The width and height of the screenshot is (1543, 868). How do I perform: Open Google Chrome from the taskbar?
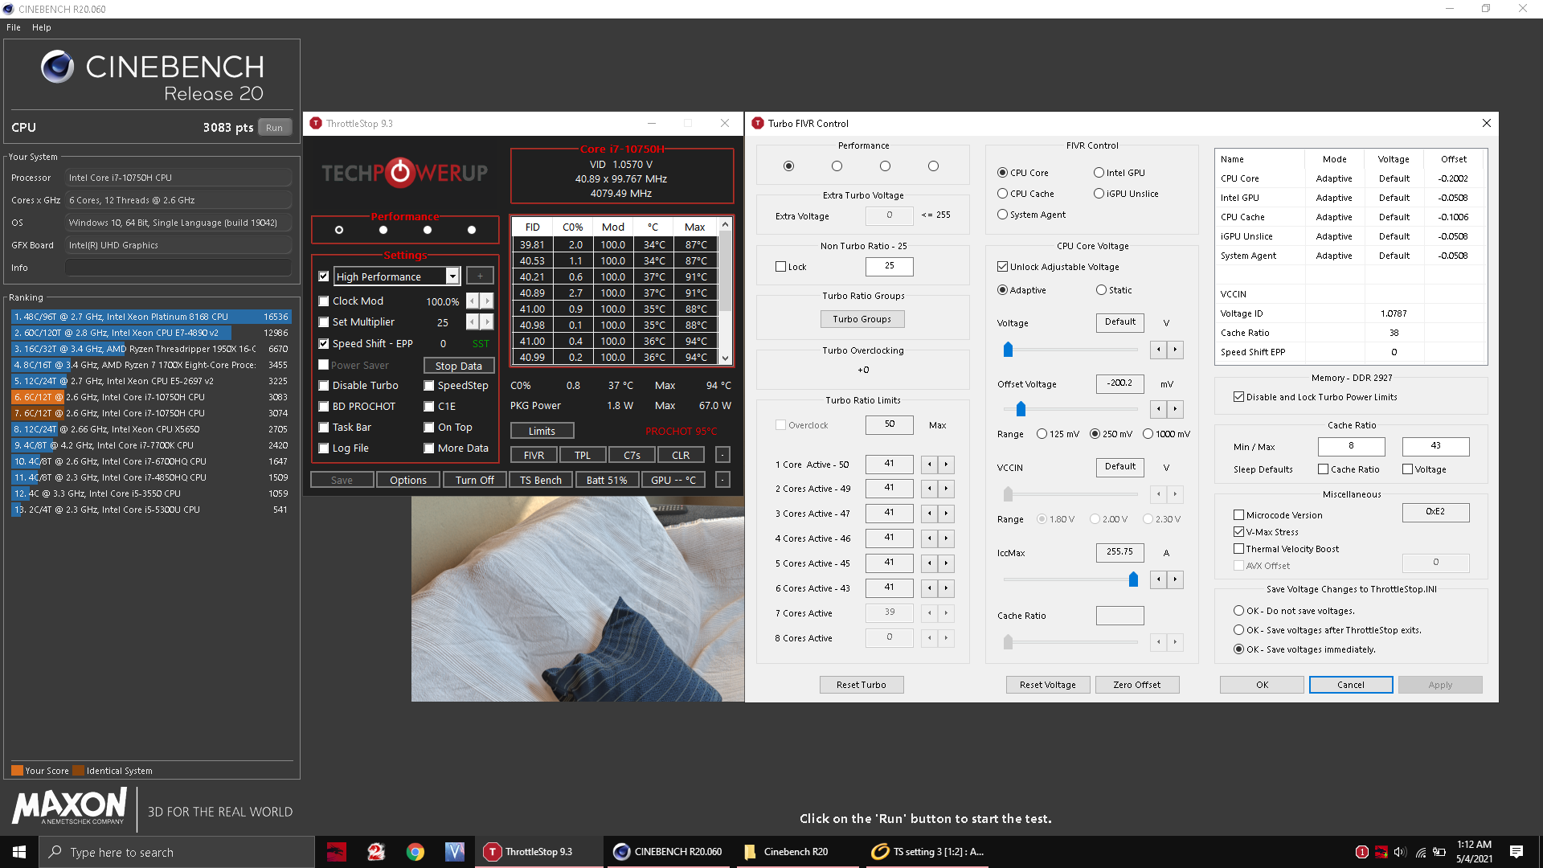(415, 852)
